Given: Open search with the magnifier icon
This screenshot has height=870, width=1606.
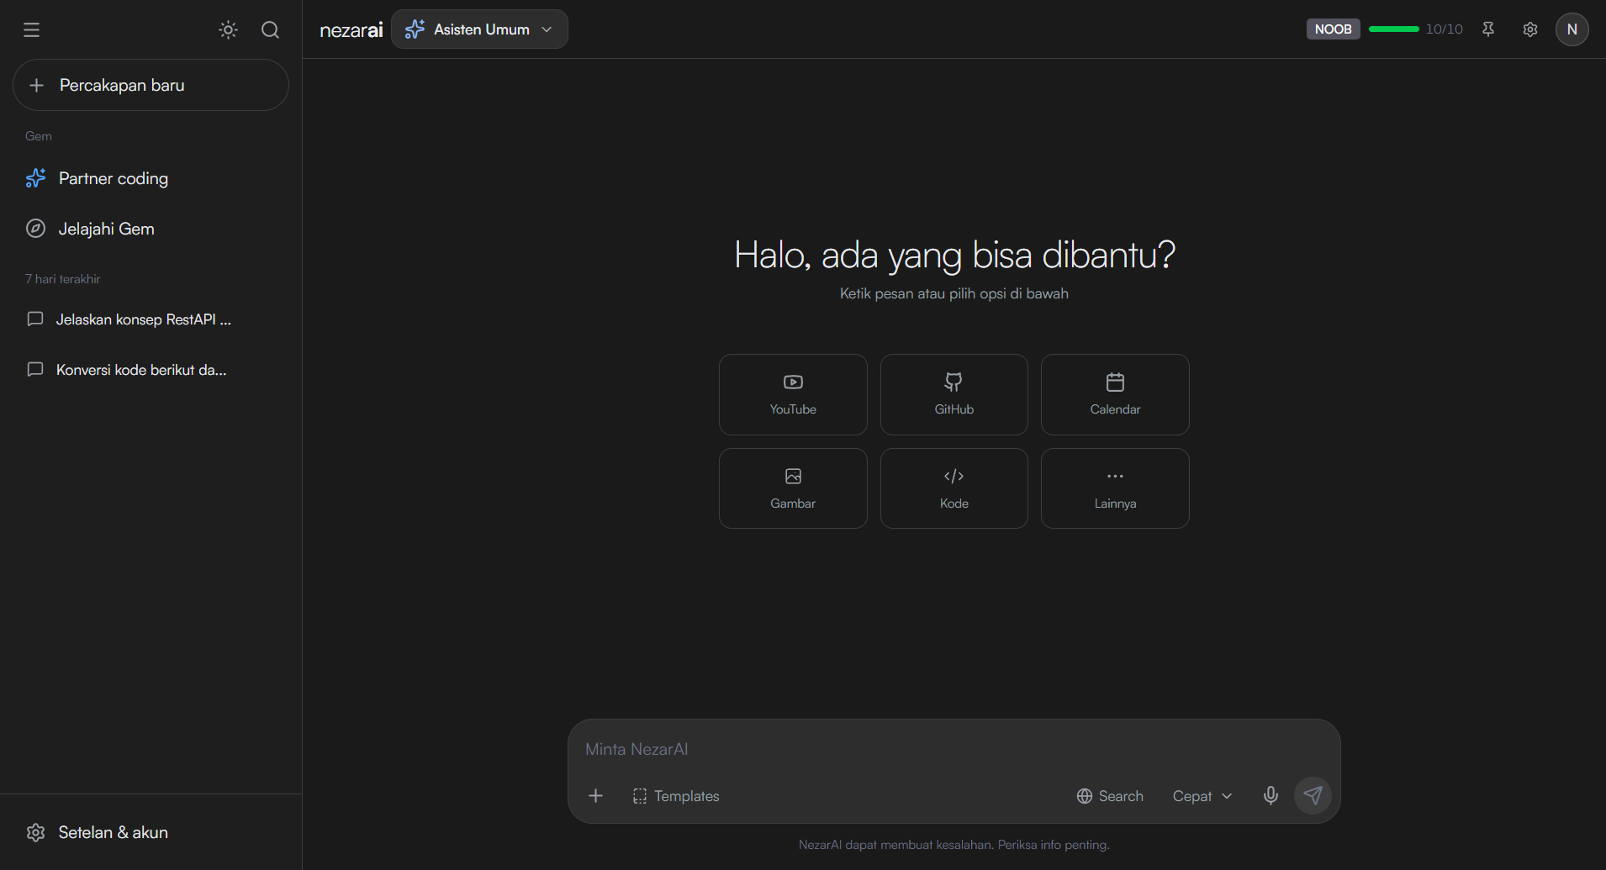Looking at the screenshot, I should click(270, 30).
